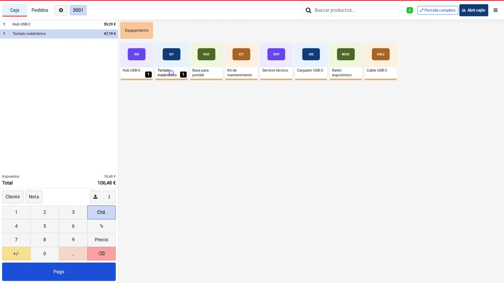Select the Ctd. quantity mode
Viewport: 504px width, 283px height.
pos(102,212)
